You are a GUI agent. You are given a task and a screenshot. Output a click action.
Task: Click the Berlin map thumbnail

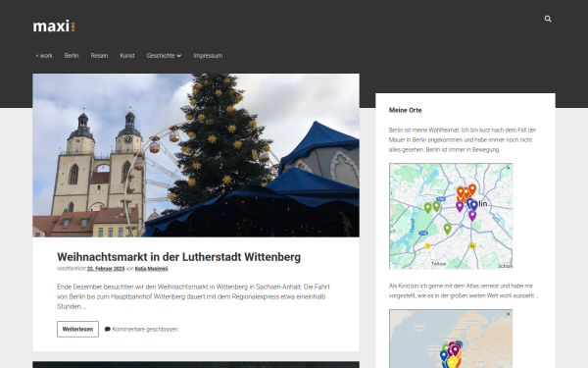pos(451,216)
